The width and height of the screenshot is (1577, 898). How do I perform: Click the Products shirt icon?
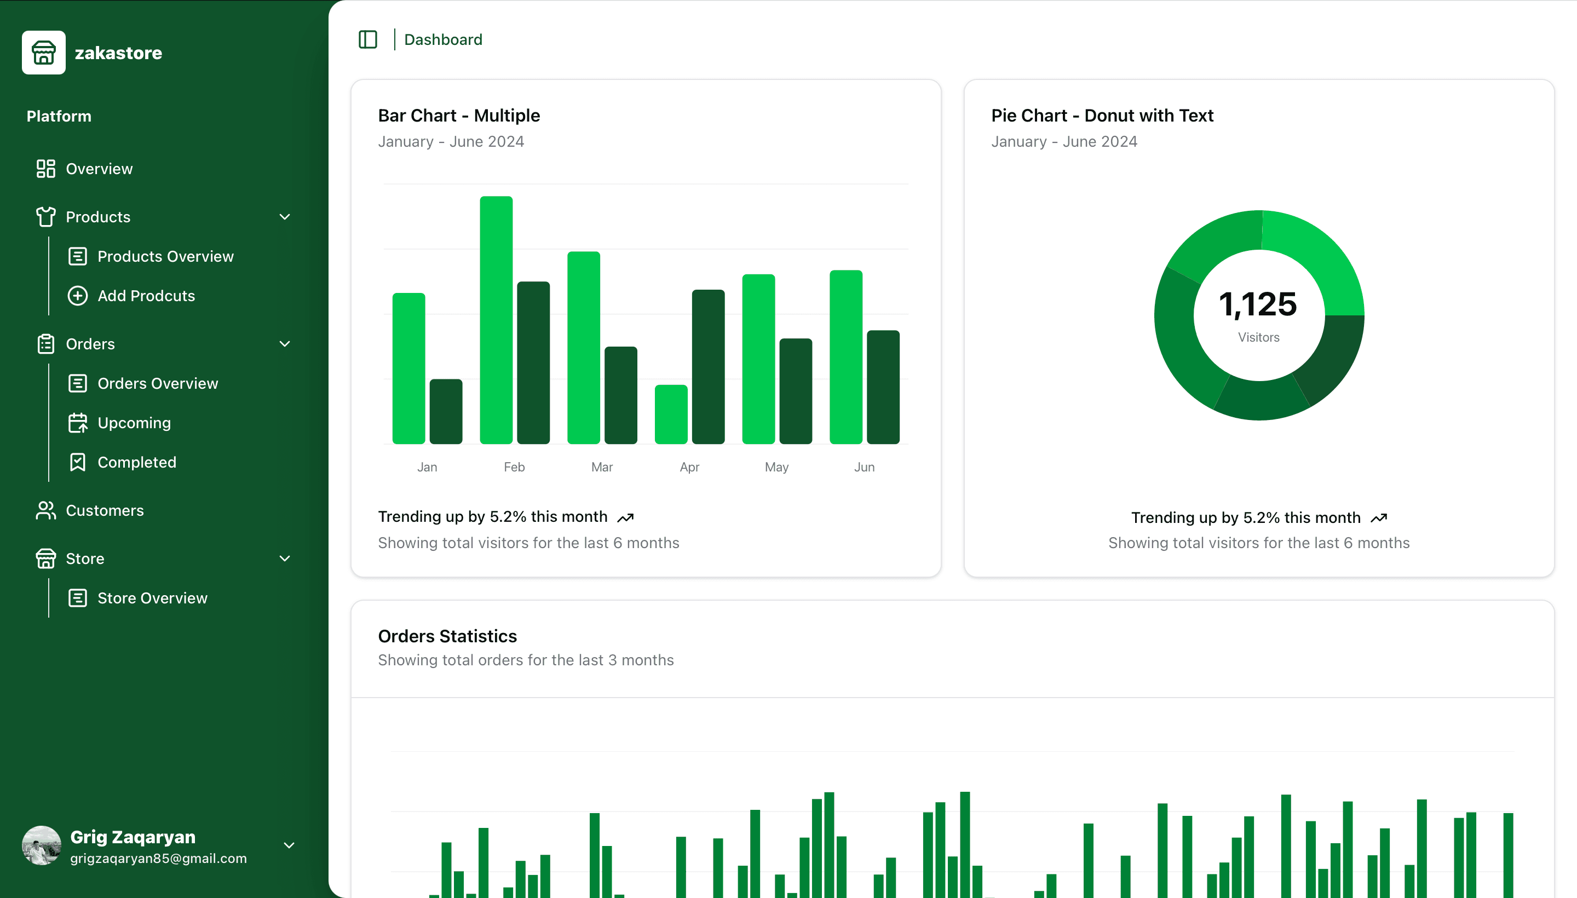pyautogui.click(x=45, y=216)
